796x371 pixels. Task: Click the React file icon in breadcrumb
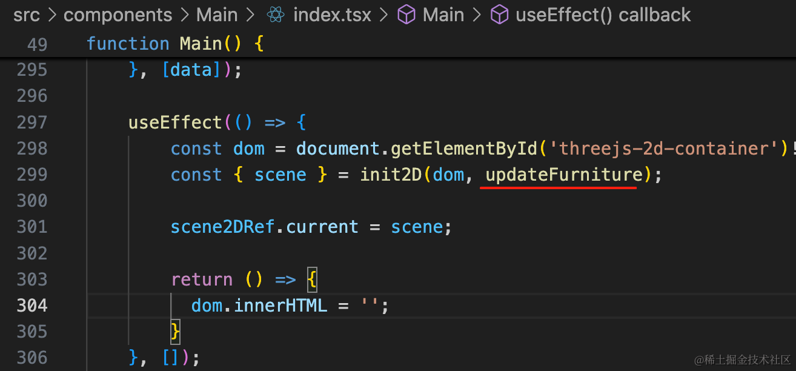[x=276, y=15]
